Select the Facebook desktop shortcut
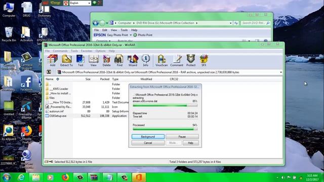This screenshot has height=182, width=324. (x=26, y=83)
